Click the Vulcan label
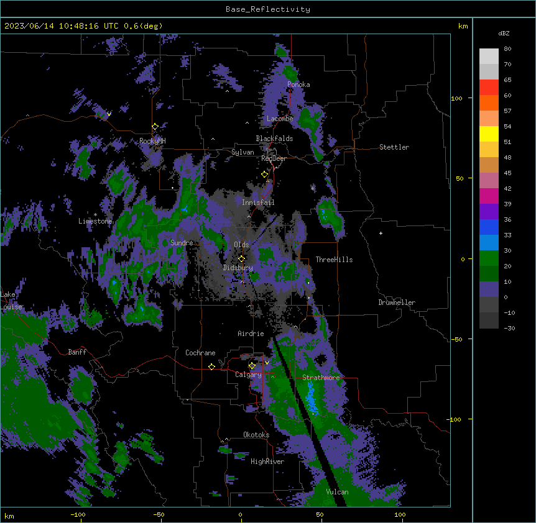 (x=338, y=492)
